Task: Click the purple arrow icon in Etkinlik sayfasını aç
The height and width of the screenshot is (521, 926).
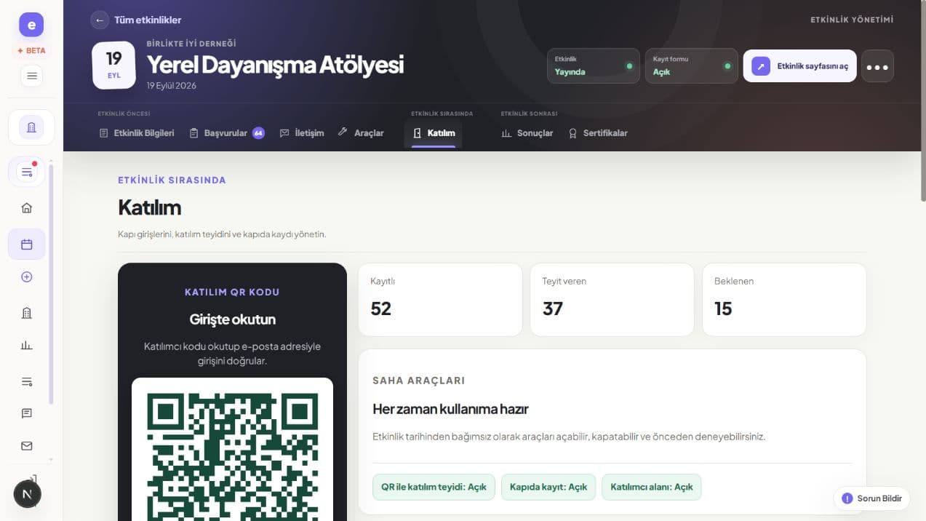Action: [x=760, y=66]
